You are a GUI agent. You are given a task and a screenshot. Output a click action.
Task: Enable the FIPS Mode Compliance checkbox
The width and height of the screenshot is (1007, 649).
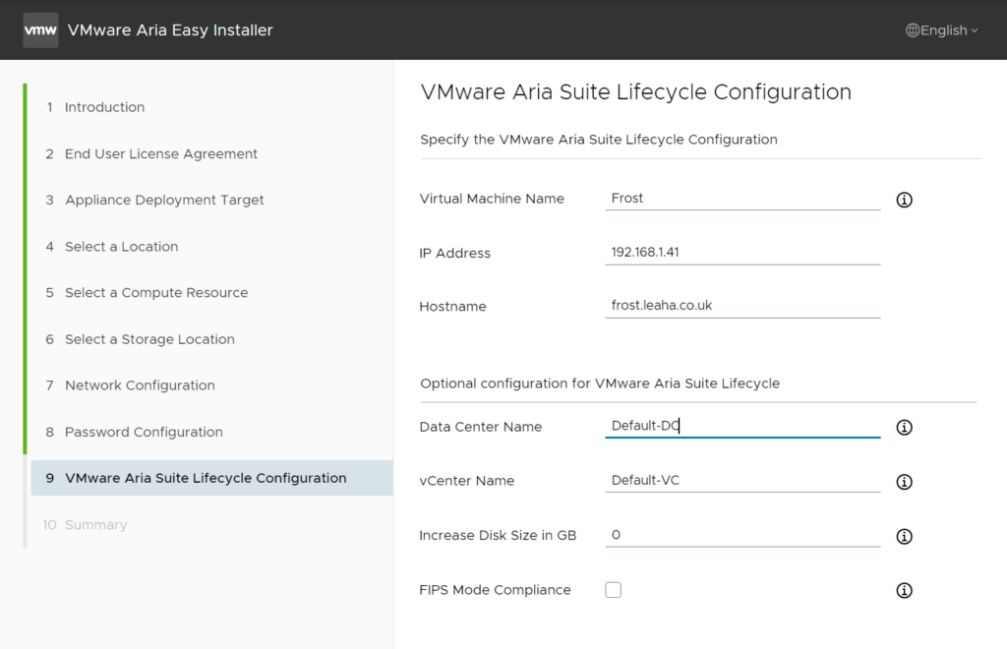tap(613, 589)
